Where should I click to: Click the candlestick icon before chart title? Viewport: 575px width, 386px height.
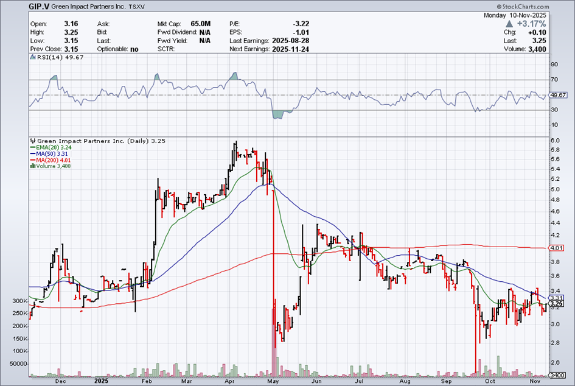33,141
